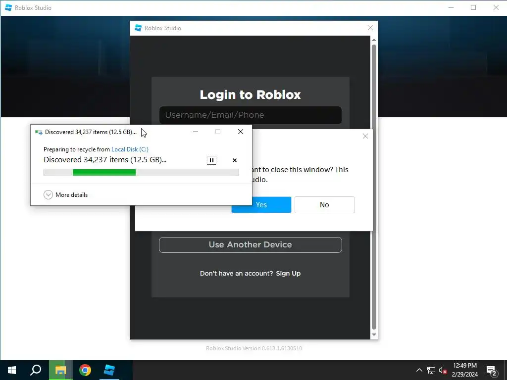The width and height of the screenshot is (507, 380).
Task: Open the clock showing 12:49 PM
Action: coord(464,370)
